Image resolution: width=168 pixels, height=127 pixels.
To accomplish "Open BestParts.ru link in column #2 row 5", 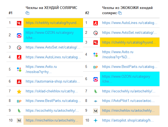I will (x=130, y=66).
